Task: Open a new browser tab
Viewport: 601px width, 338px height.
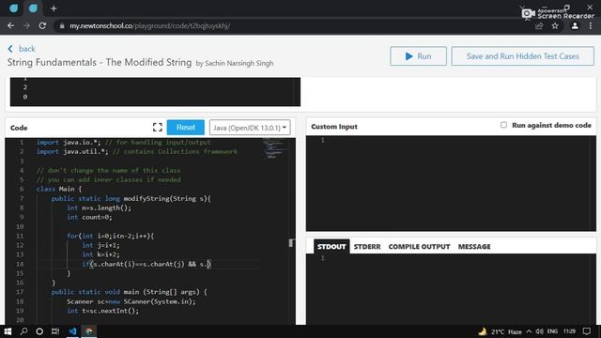Action: (x=54, y=8)
